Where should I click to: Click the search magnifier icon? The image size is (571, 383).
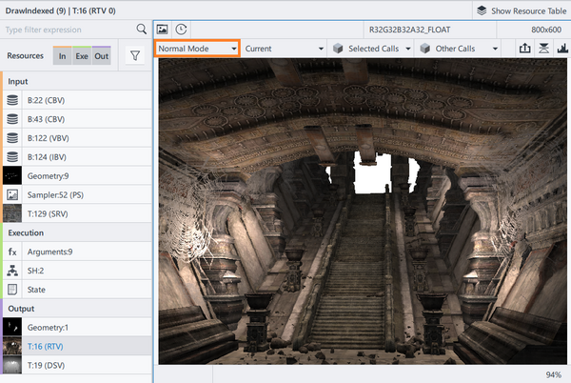pos(141,30)
